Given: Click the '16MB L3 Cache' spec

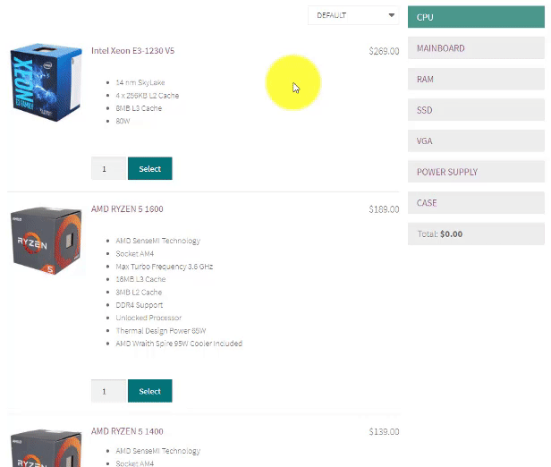Looking at the screenshot, I should click(140, 279).
